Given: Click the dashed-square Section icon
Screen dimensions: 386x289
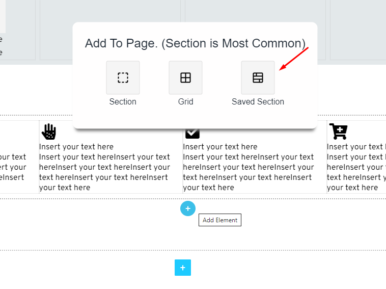Looking at the screenshot, I should (123, 78).
